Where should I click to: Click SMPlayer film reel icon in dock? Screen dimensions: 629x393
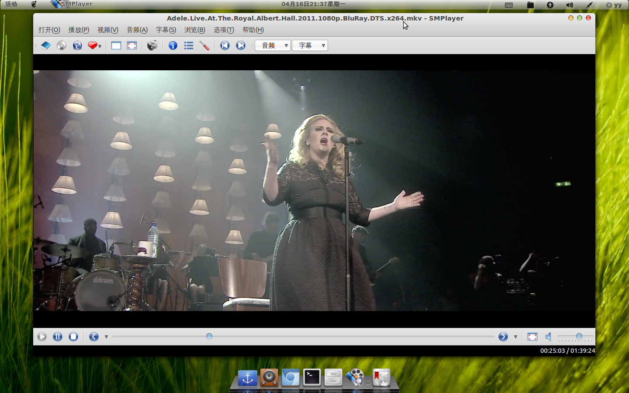click(x=355, y=378)
